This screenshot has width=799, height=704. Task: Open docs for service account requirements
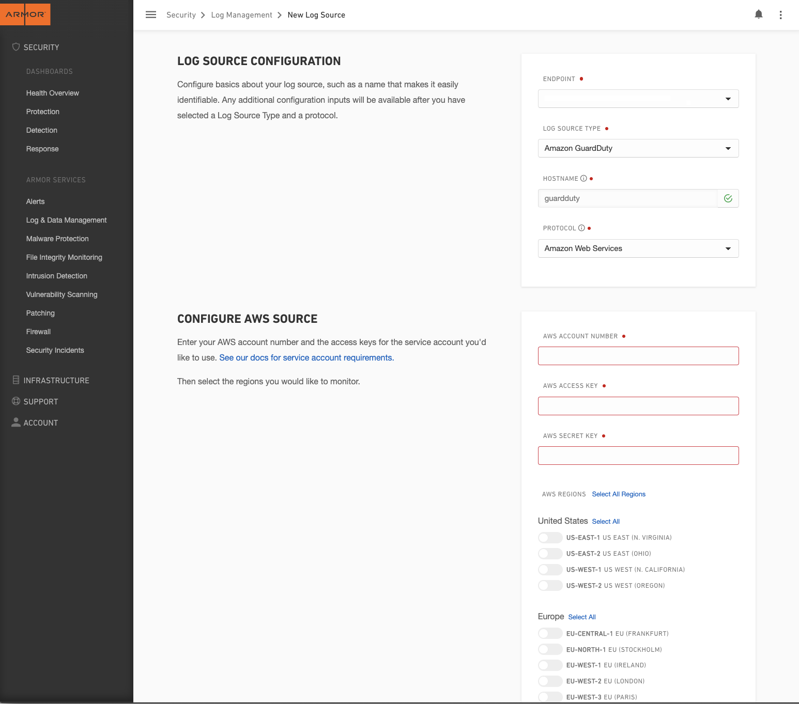tap(306, 357)
